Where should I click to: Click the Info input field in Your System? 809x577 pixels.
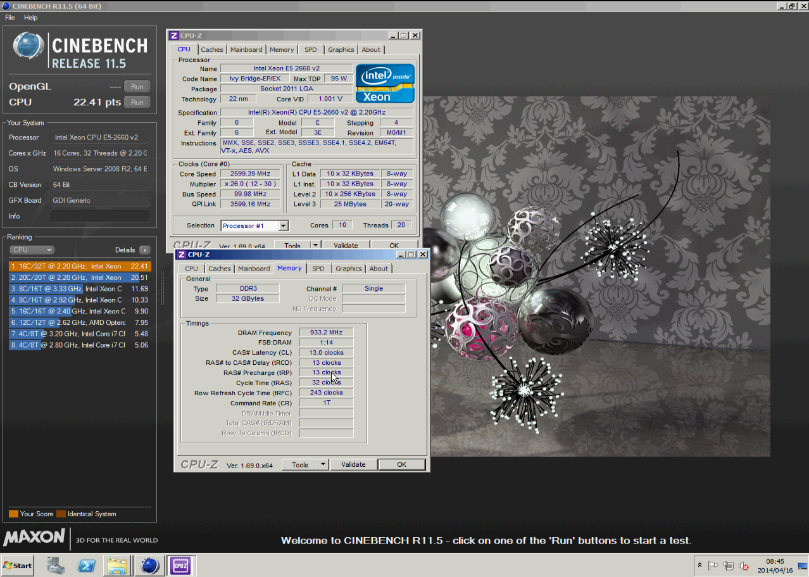[99, 216]
